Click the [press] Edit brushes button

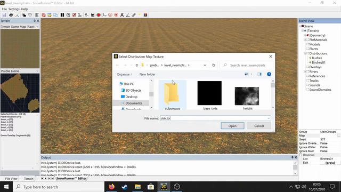[330, 163]
